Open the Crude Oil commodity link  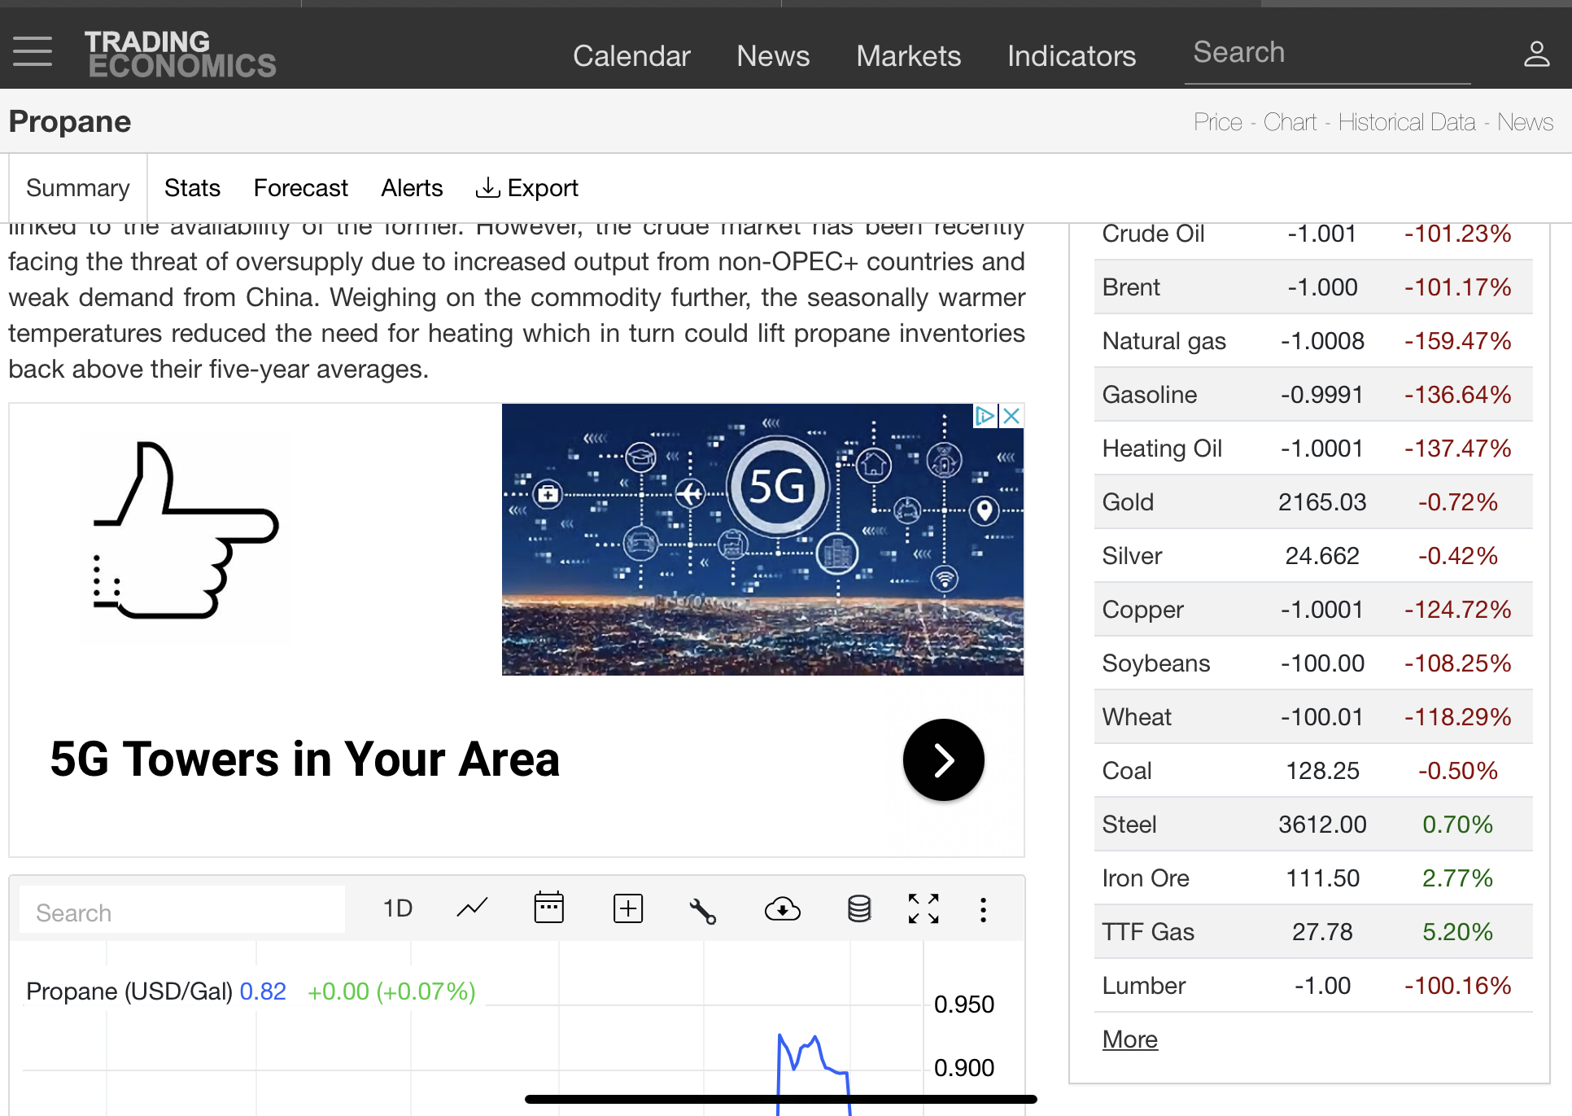pos(1153,234)
